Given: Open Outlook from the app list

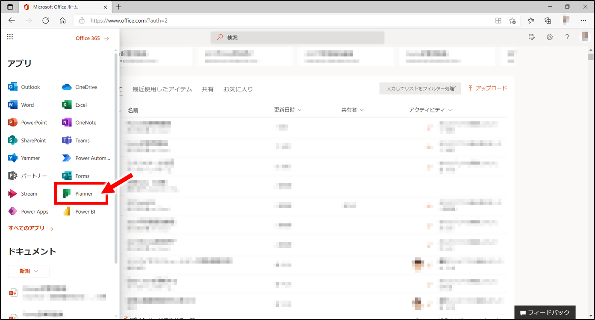Looking at the screenshot, I should point(24,87).
